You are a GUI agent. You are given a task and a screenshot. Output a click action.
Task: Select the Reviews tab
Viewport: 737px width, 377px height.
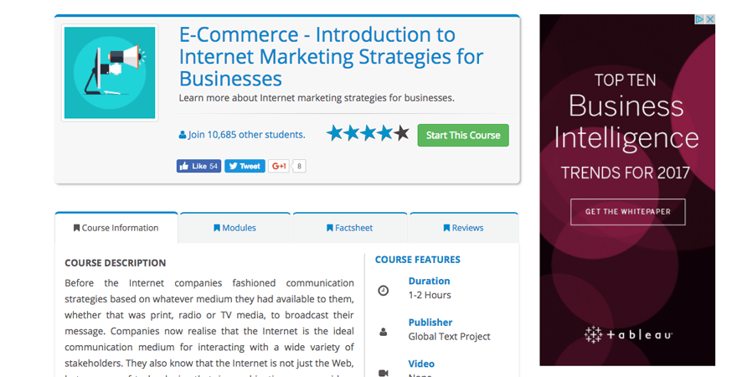click(x=463, y=228)
